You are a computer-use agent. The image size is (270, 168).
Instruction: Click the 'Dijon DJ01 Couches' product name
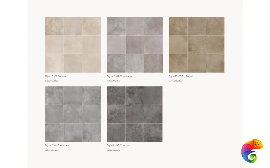point(56,76)
